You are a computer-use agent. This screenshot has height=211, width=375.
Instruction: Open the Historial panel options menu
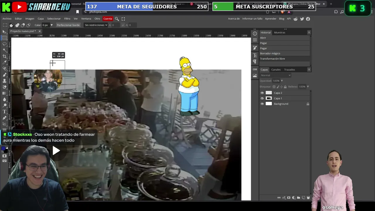coord(309,33)
